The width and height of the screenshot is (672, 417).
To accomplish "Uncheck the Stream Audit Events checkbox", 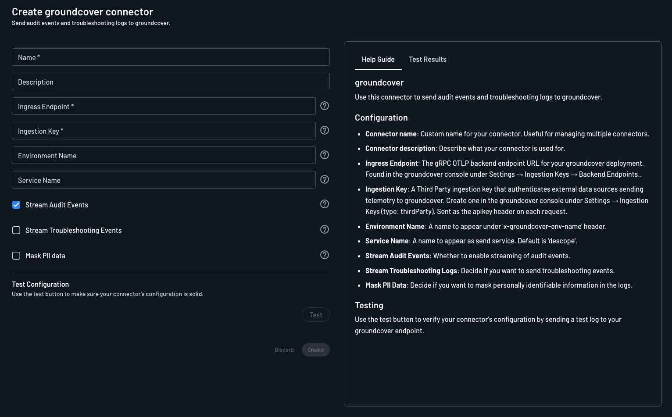I will 16,205.
